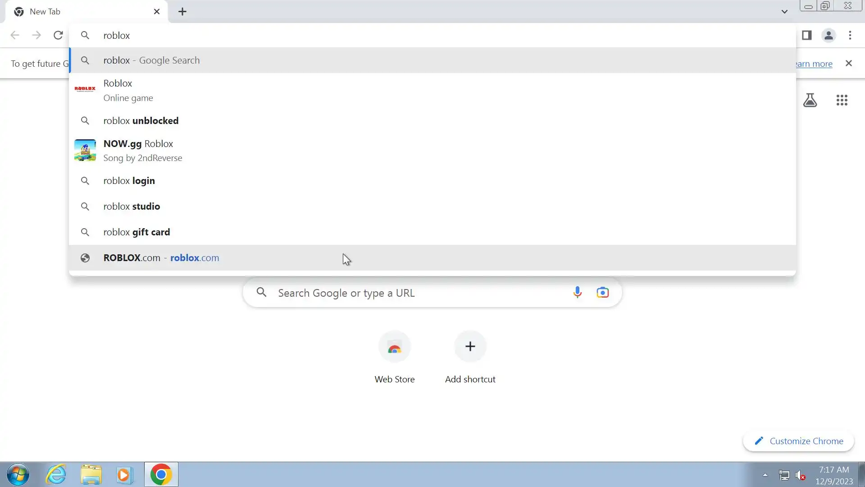Open the Chrome three-dot menu
The height and width of the screenshot is (487, 865).
click(850, 35)
